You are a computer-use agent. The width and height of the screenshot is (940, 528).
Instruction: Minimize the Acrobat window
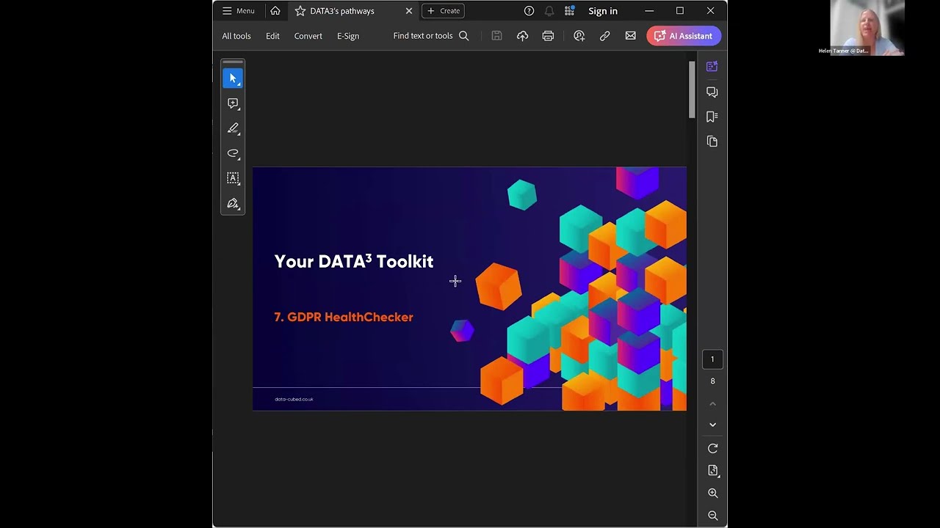click(x=649, y=11)
